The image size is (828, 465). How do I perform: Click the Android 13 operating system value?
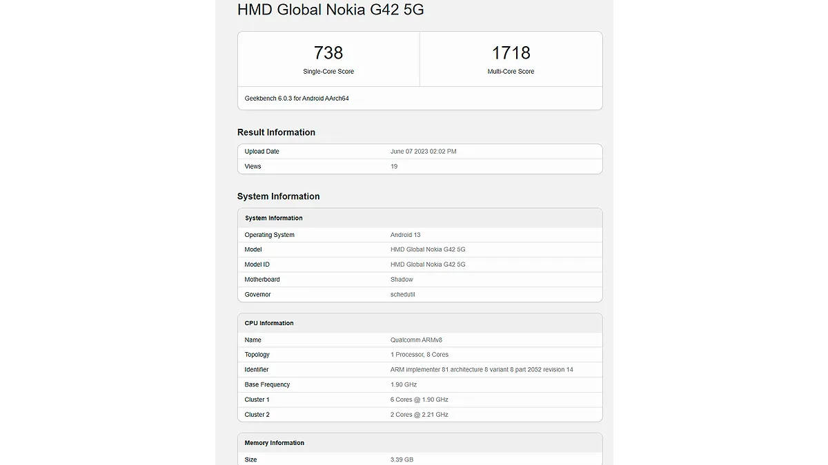pyautogui.click(x=405, y=235)
